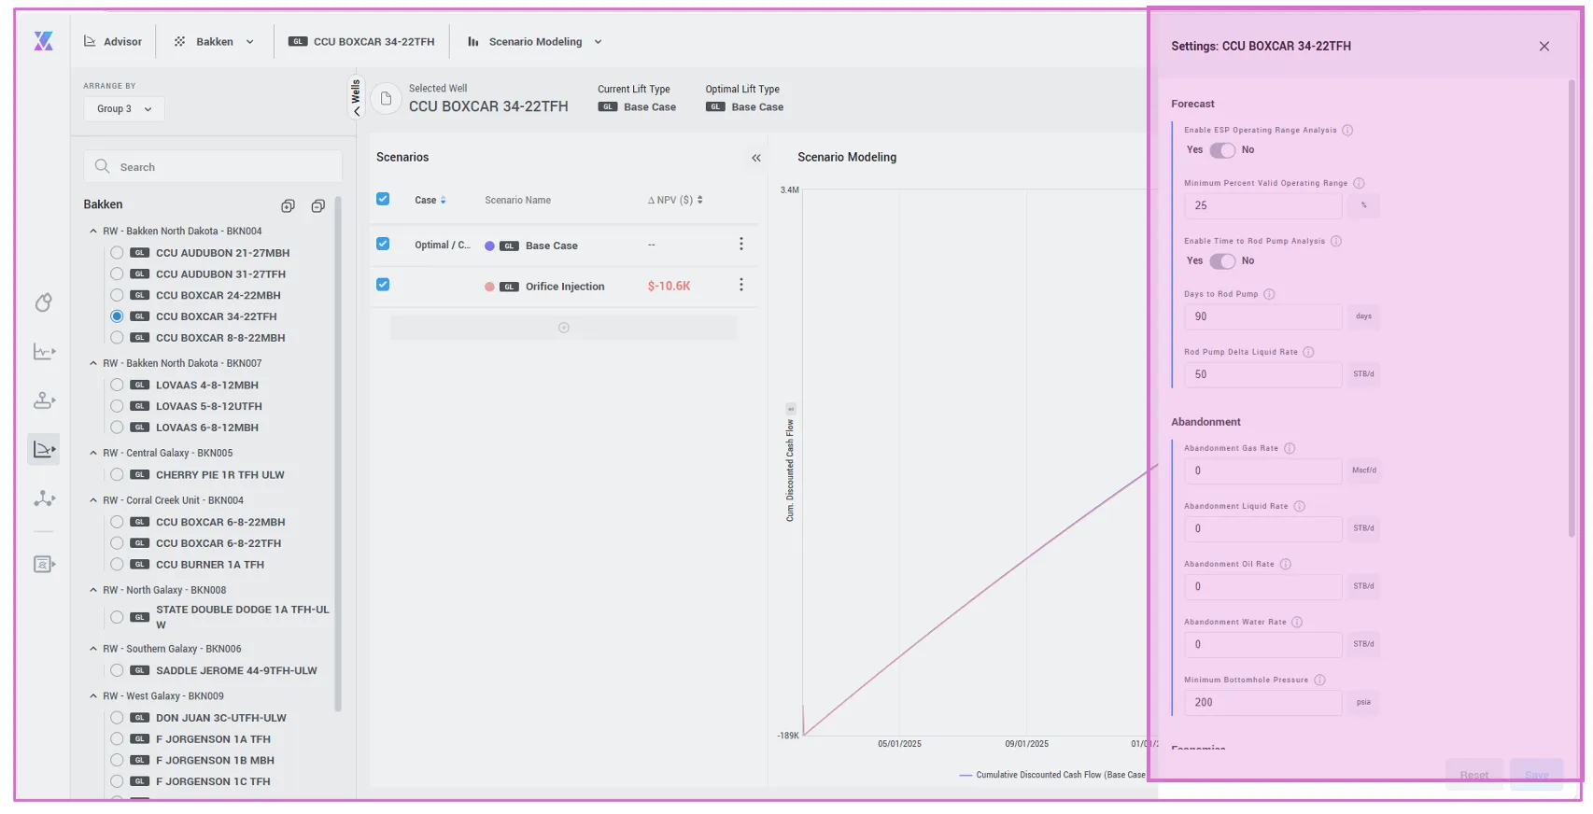This screenshot has height=814, width=1593.
Task: Select CCU BOXCAR 34-22TFH in top bar
Action: point(361,42)
